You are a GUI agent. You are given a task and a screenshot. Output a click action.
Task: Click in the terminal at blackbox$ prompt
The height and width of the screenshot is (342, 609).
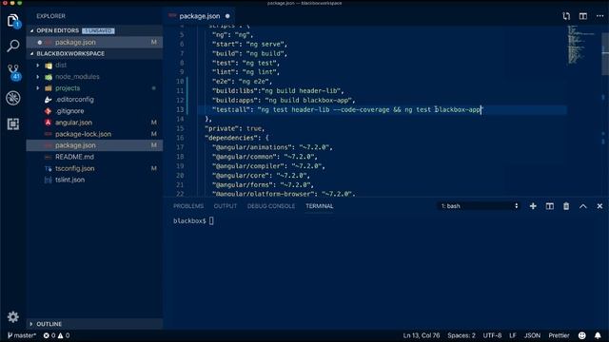coord(193,221)
